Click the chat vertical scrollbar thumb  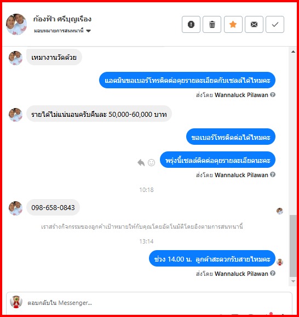(293, 246)
